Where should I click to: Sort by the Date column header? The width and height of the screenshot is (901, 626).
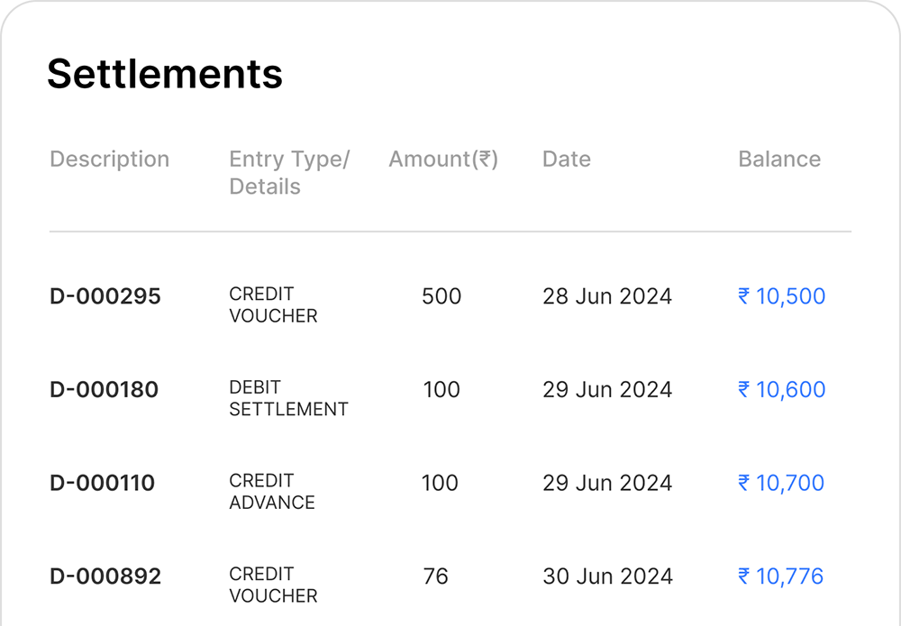click(x=567, y=159)
